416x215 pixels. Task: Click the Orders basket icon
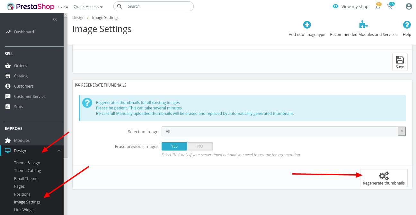[8, 66]
